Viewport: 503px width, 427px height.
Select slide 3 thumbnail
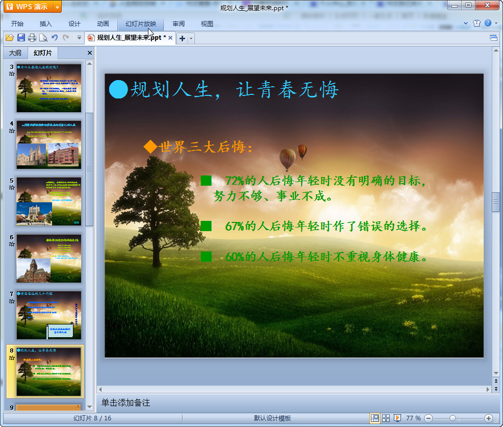pos(49,88)
